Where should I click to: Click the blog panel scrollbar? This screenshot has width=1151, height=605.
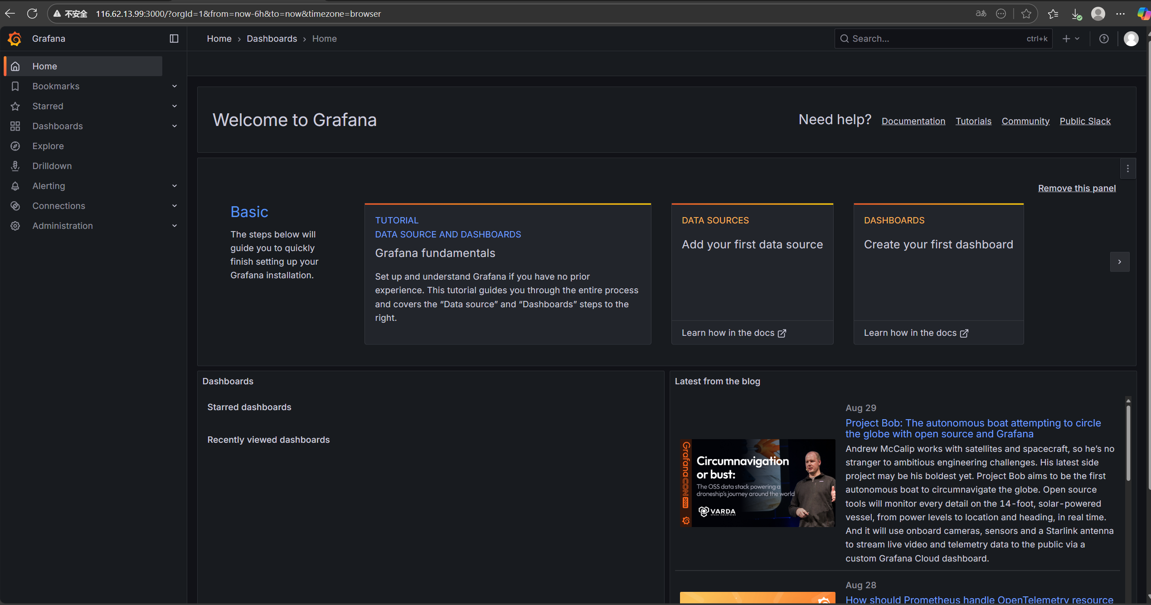click(x=1128, y=444)
